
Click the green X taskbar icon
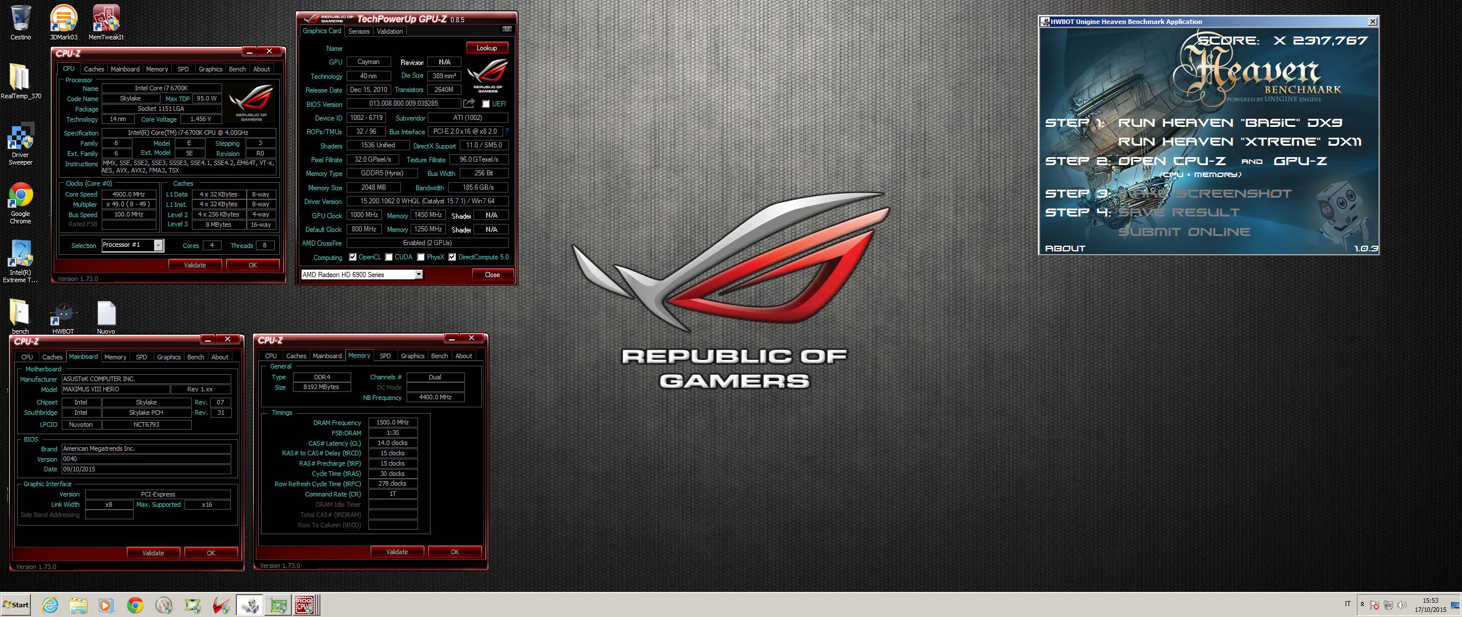pos(192,605)
